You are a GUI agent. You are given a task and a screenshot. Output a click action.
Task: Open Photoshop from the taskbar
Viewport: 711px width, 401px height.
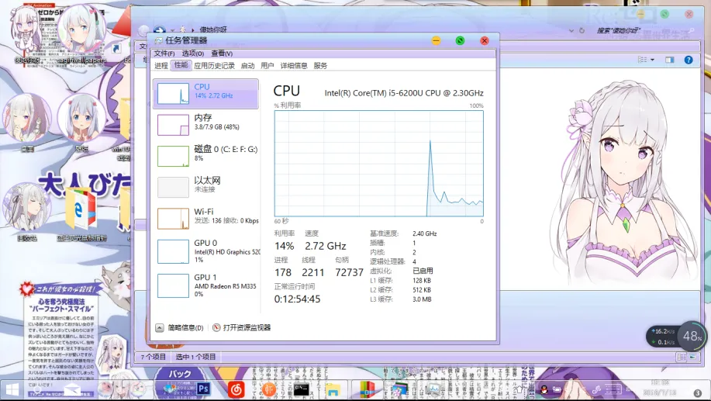pyautogui.click(x=204, y=388)
